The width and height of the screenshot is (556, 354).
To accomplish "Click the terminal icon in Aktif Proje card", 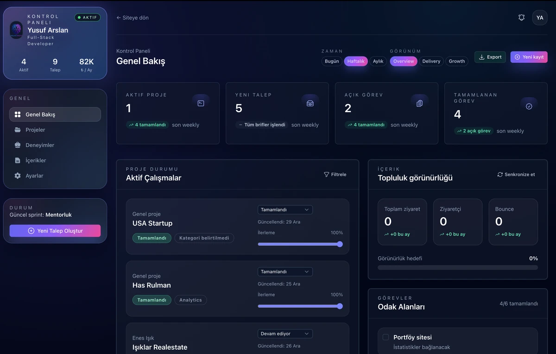I will (201, 103).
